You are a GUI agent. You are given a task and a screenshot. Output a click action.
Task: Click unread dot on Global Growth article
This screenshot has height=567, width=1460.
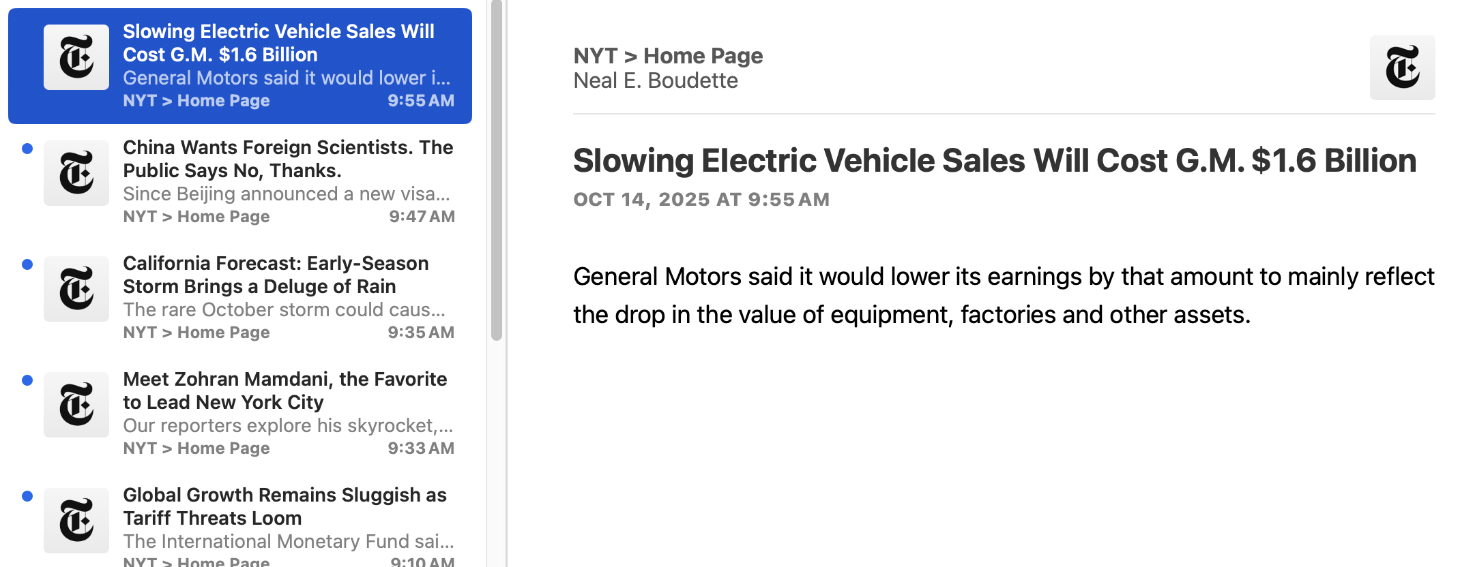click(x=27, y=496)
